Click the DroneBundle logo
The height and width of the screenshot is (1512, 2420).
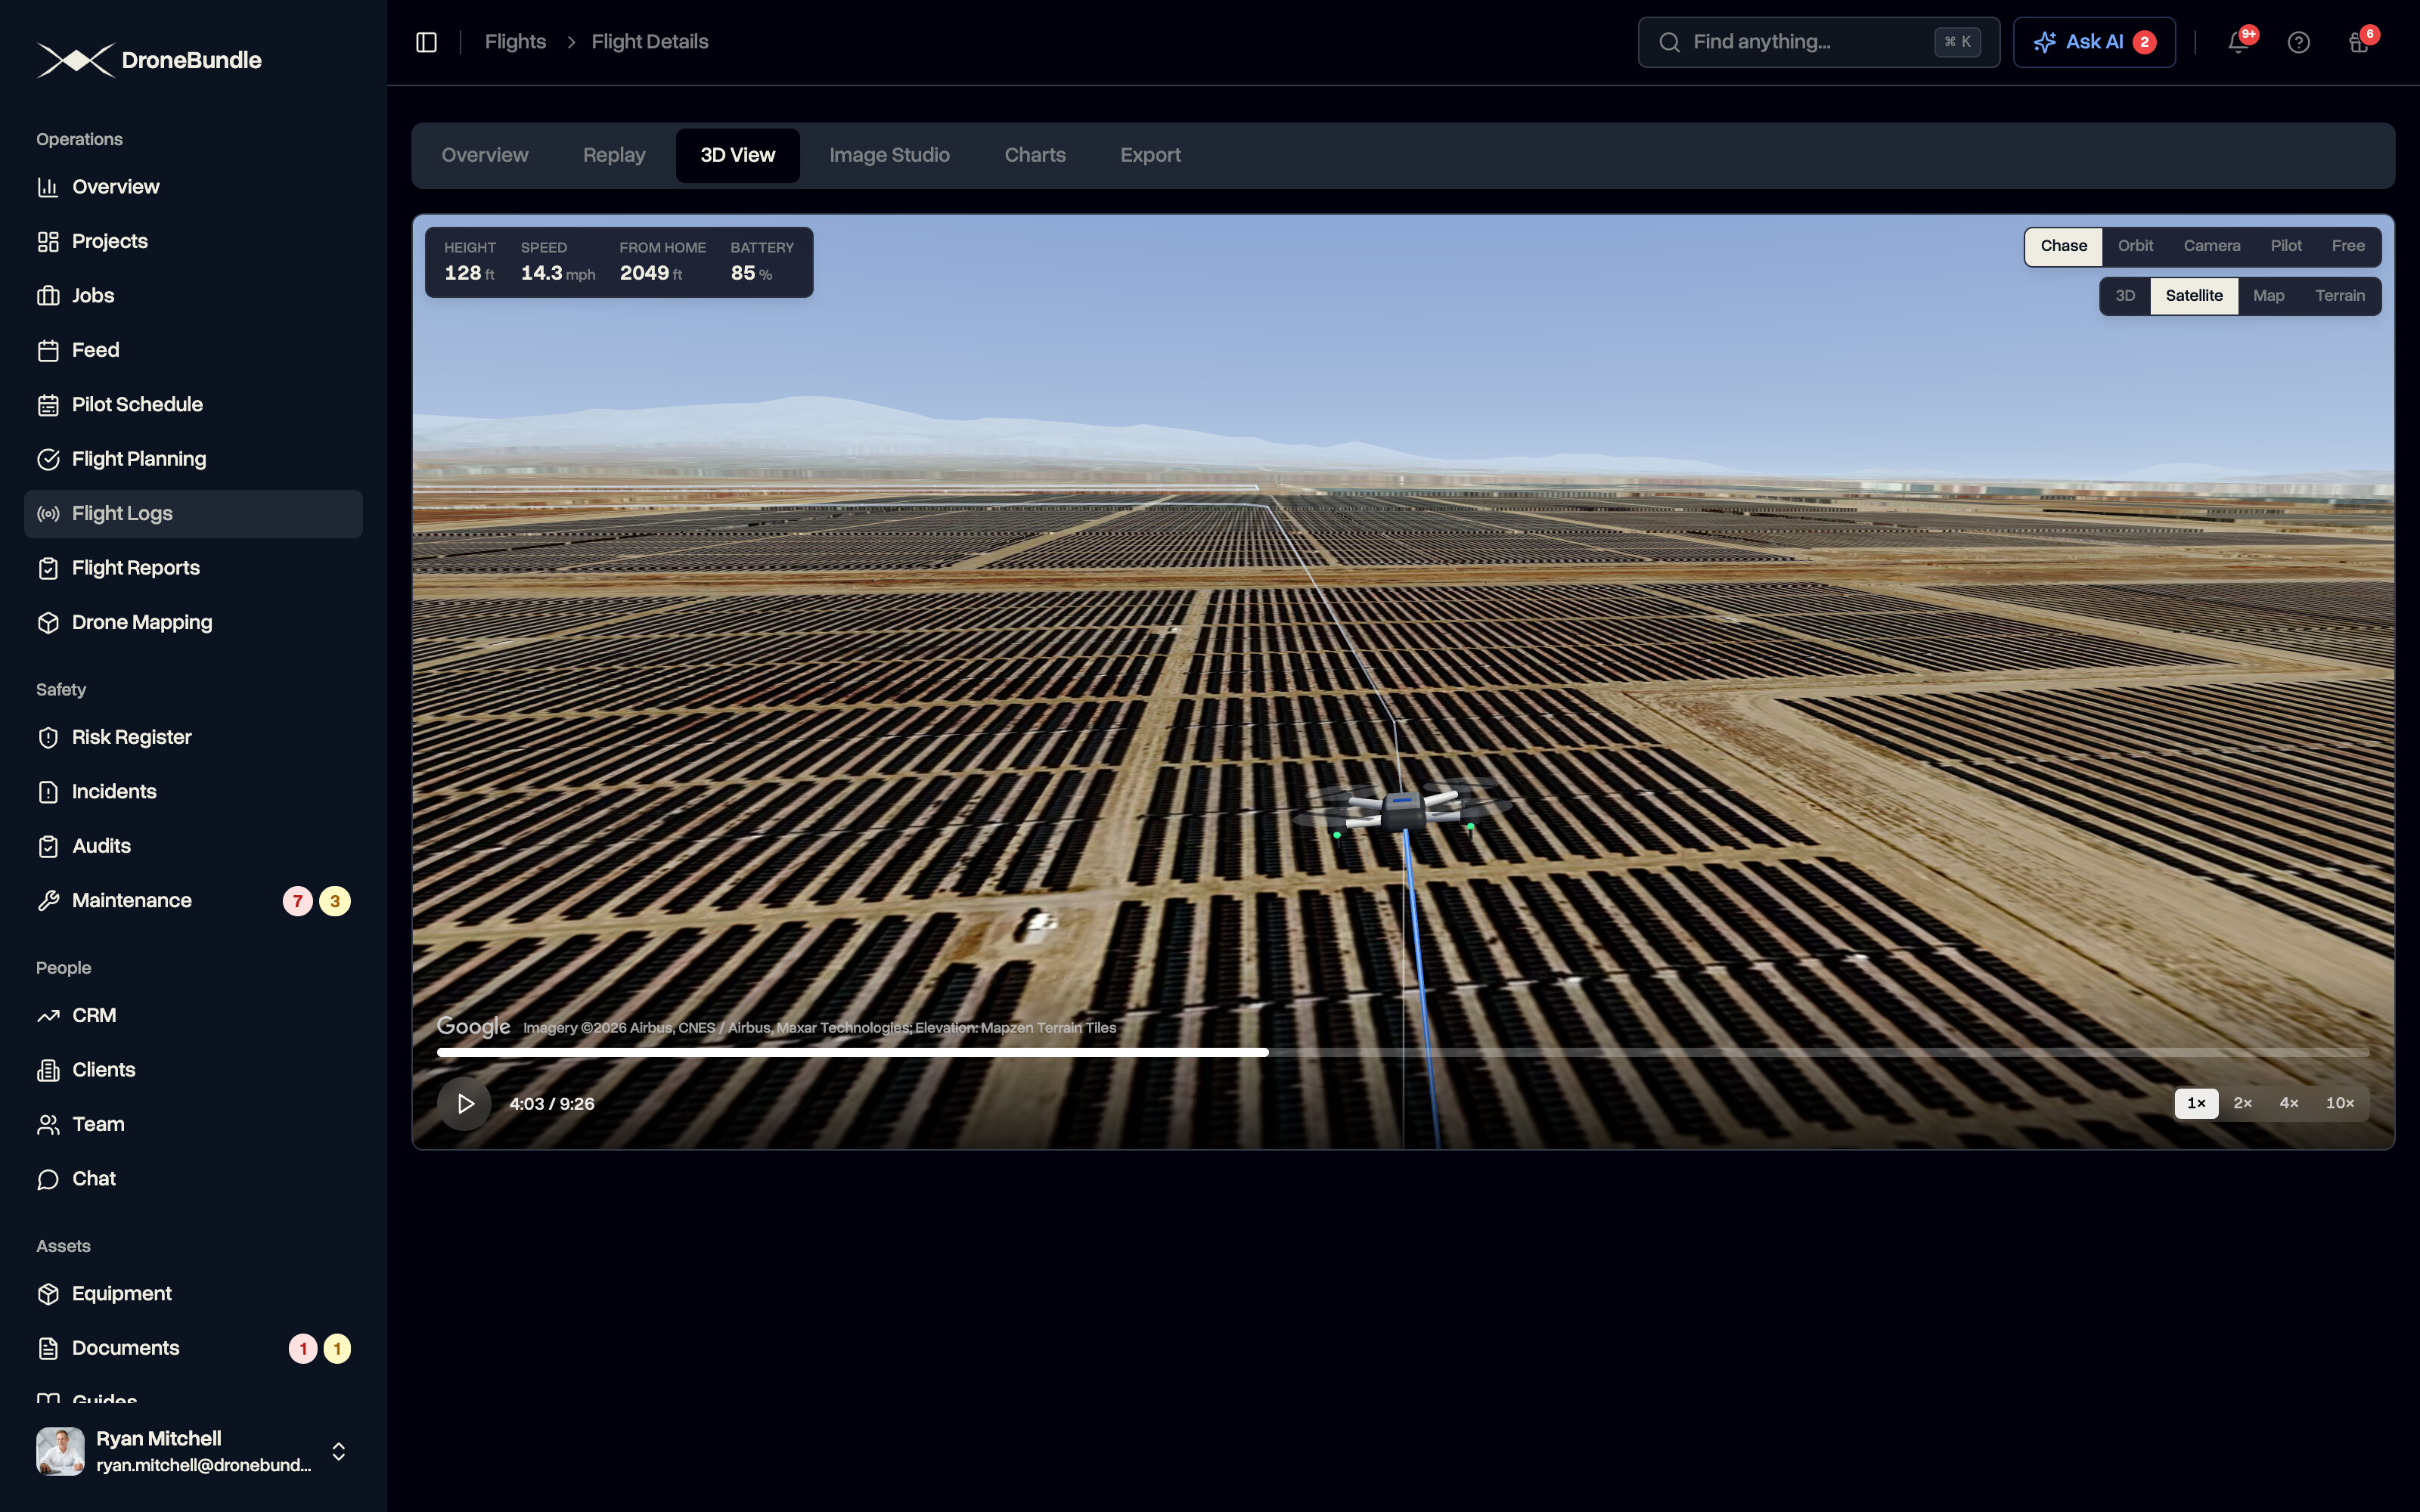[149, 60]
